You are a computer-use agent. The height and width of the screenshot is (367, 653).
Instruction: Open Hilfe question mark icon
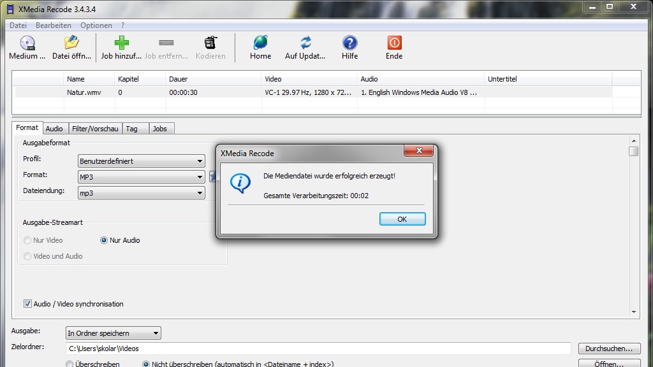click(350, 43)
